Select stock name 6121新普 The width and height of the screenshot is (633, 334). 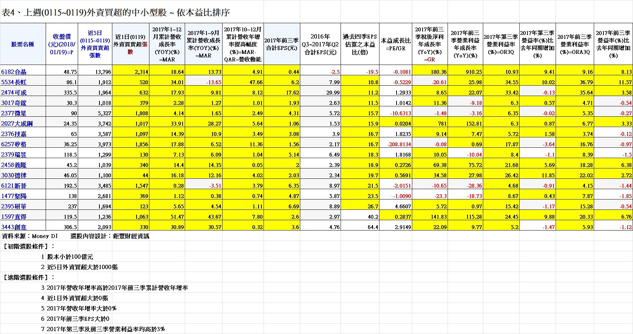tap(14, 186)
